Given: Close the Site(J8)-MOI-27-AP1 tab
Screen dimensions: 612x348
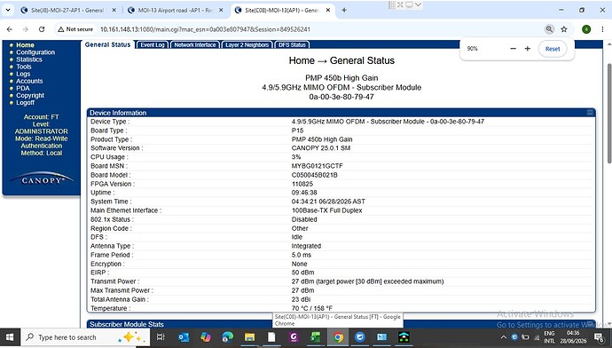Looking at the screenshot, I should tap(114, 10).
